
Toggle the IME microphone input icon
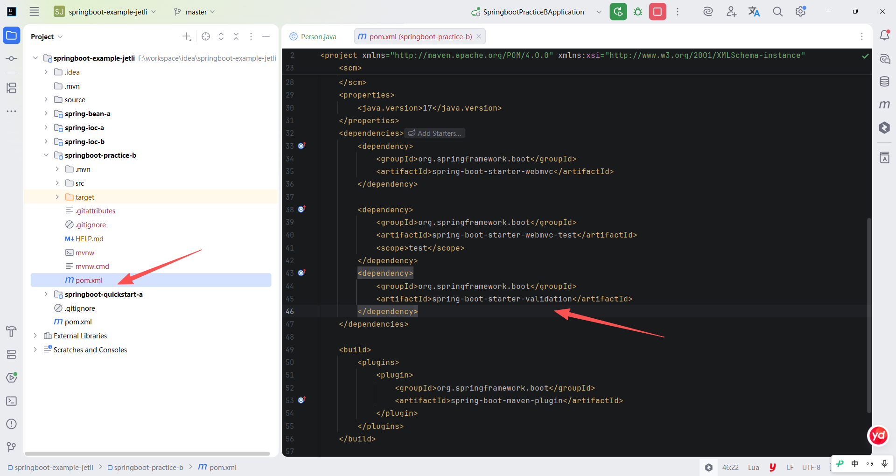pyautogui.click(x=884, y=463)
